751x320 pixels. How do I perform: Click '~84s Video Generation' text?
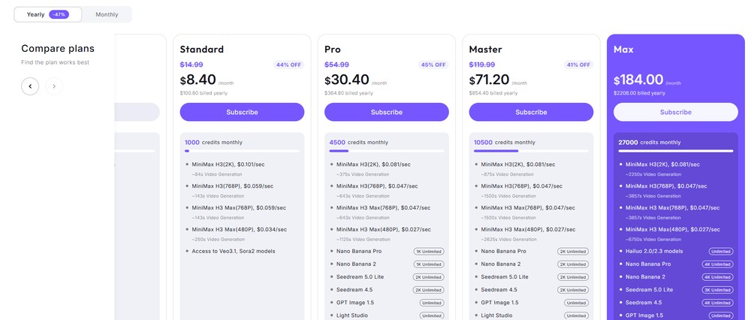(x=217, y=174)
